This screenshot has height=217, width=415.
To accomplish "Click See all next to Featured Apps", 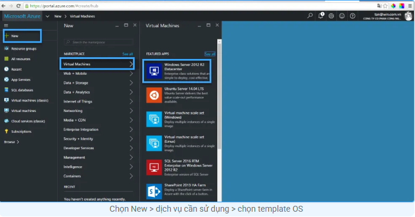I will point(210,54).
